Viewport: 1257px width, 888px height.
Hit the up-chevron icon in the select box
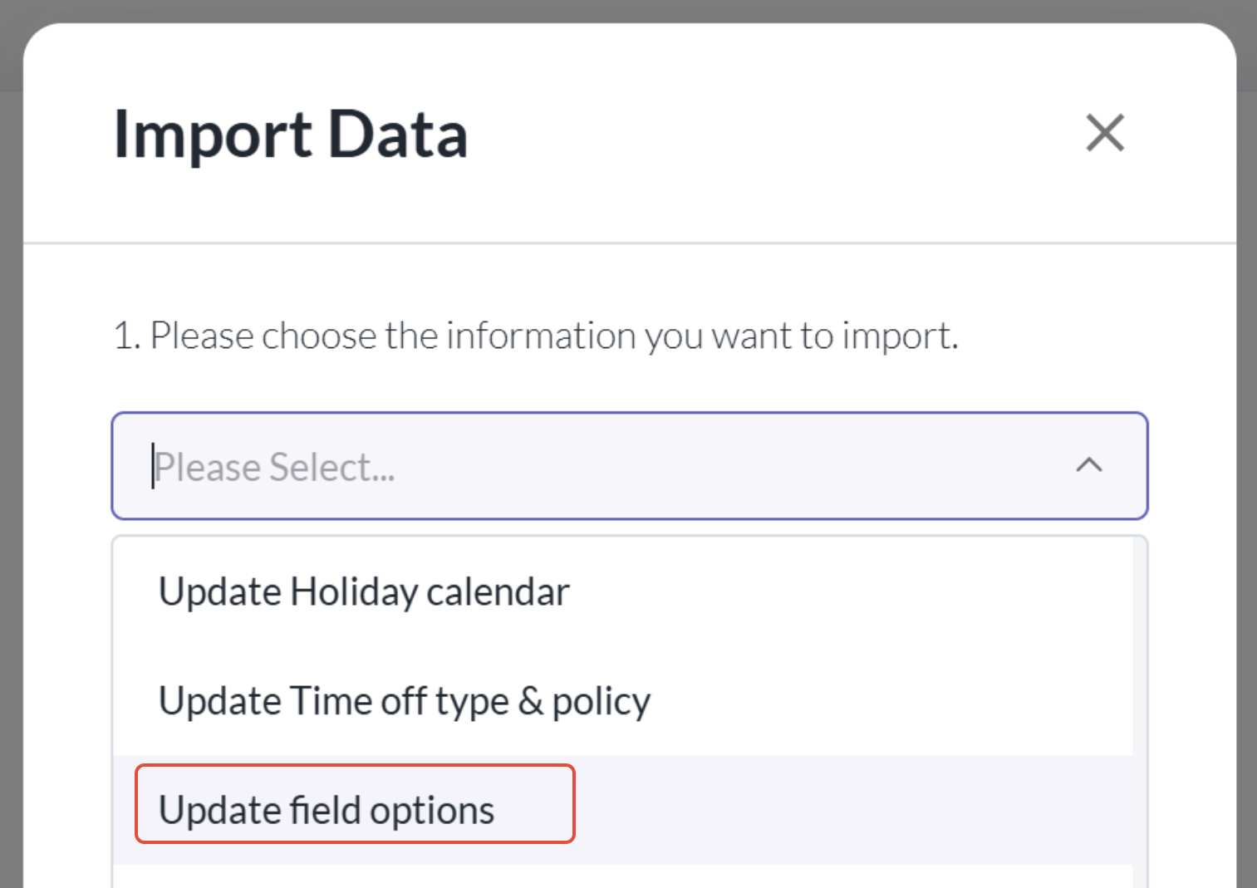(1088, 465)
